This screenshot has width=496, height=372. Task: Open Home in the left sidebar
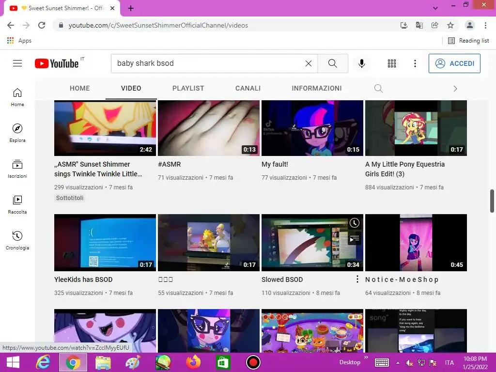[x=17, y=97]
